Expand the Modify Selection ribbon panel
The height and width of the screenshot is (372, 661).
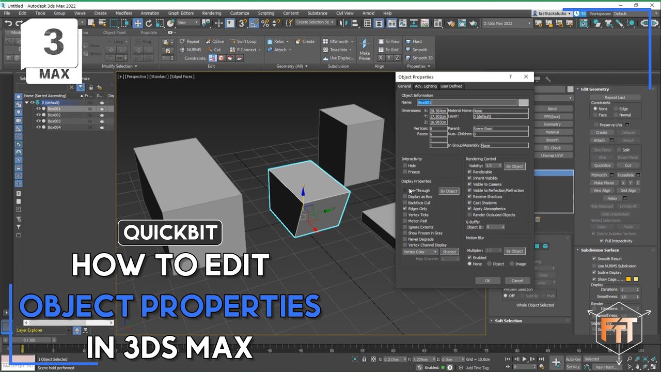tap(119, 66)
